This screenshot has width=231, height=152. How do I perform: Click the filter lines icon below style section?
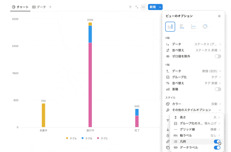pos(168,120)
